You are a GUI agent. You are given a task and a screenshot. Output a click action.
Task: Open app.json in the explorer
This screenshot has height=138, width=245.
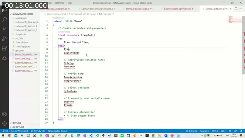pos(19,51)
